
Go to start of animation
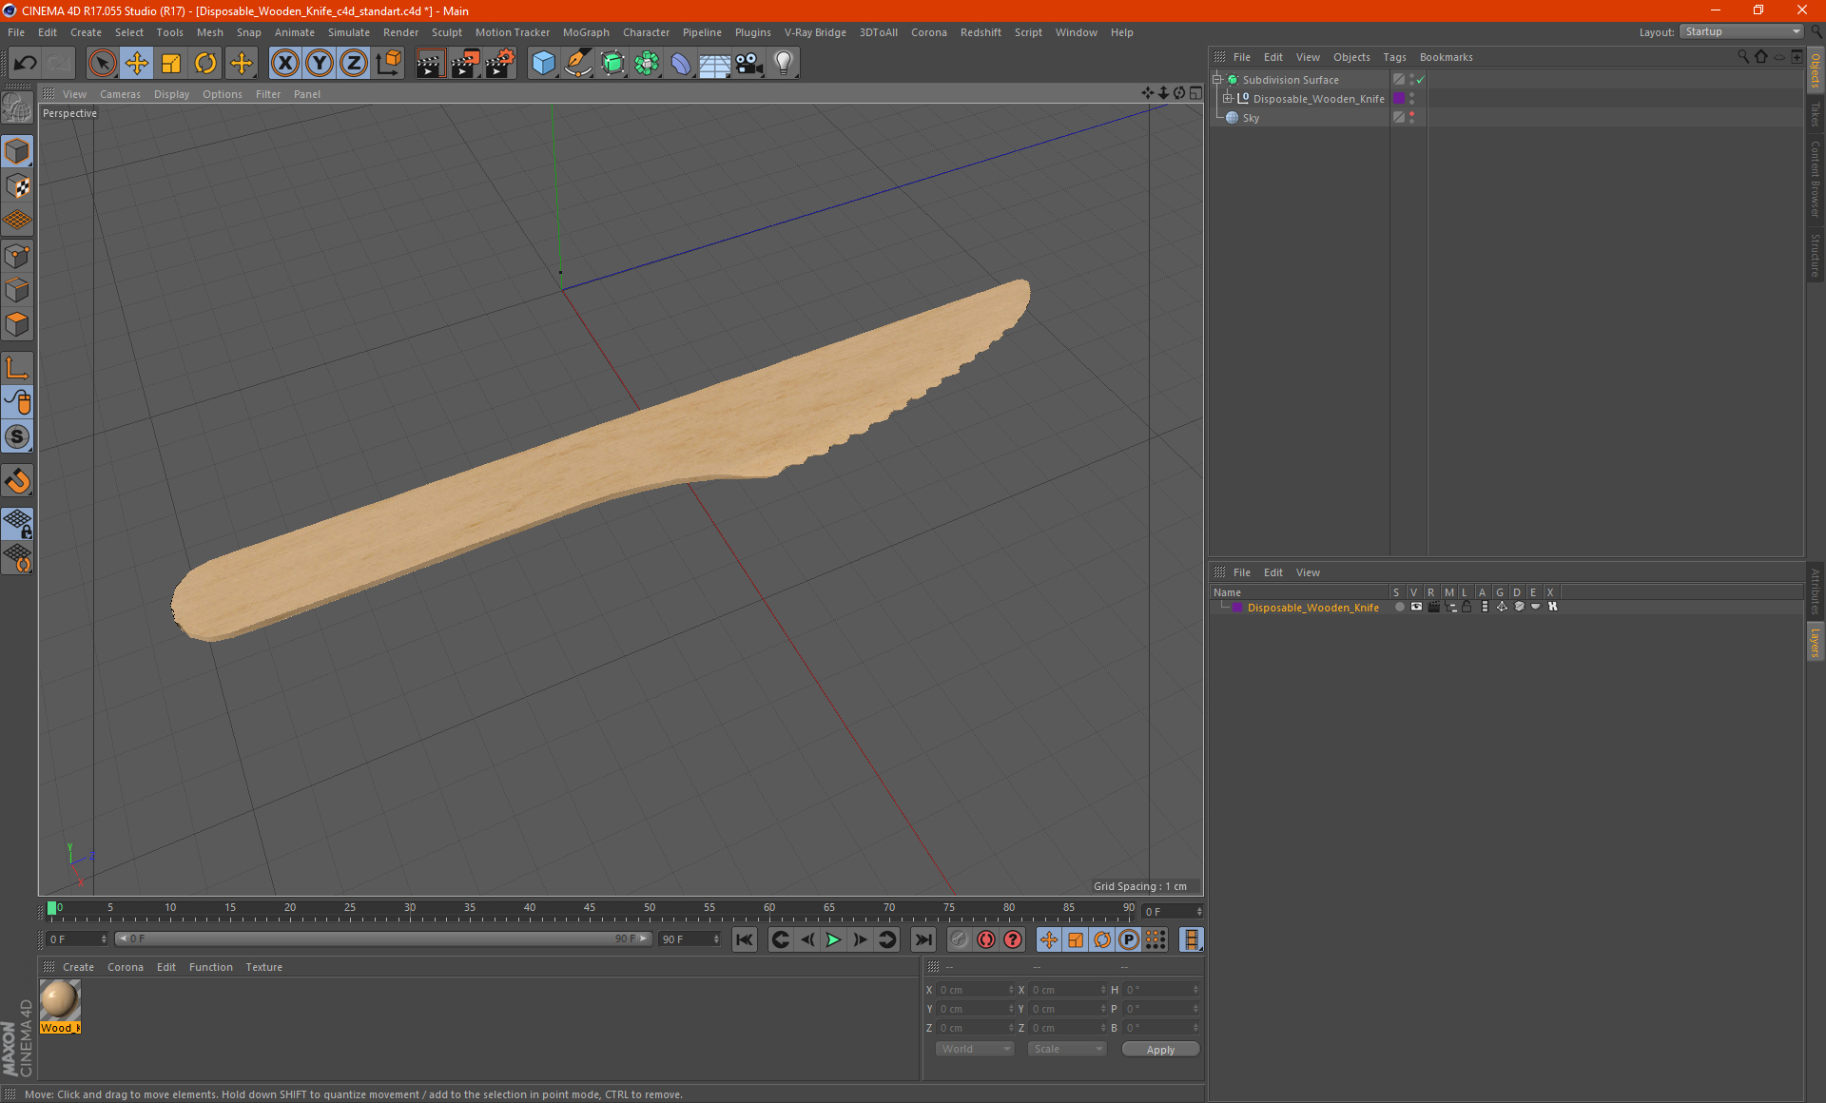click(x=745, y=939)
